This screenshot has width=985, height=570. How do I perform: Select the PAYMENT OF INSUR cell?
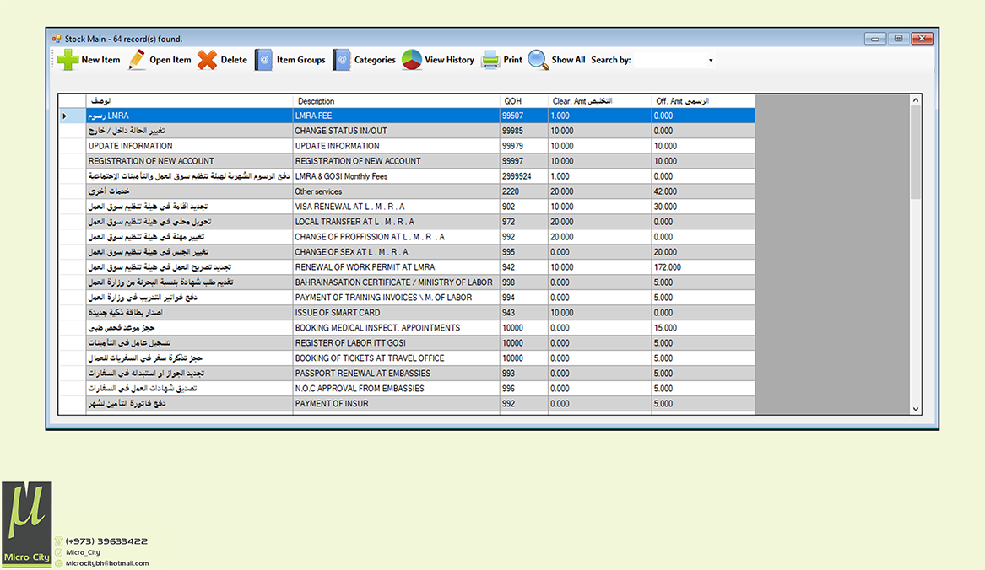coord(397,404)
